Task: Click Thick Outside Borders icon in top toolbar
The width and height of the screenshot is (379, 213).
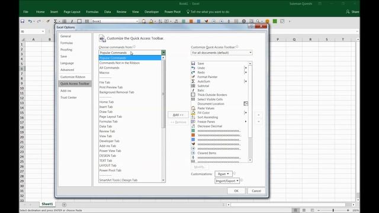Action: pyautogui.click(x=79, y=21)
